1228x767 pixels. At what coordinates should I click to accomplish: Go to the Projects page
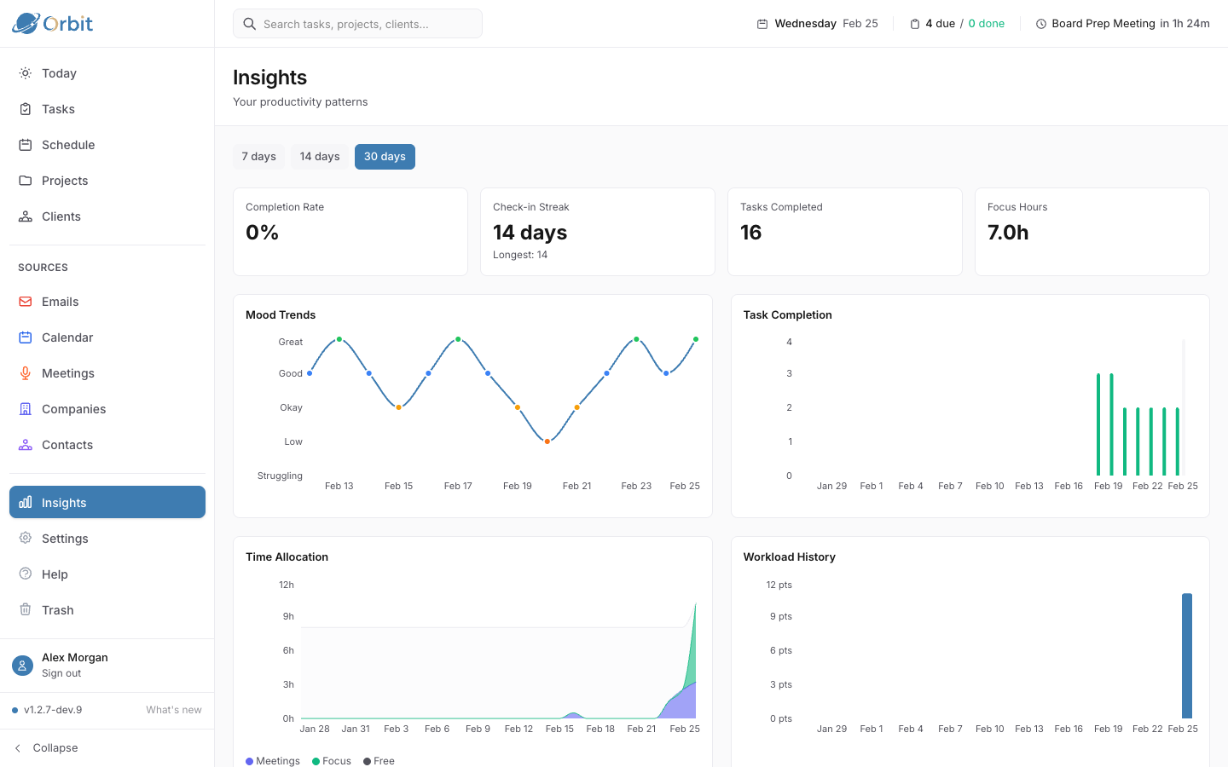point(65,180)
